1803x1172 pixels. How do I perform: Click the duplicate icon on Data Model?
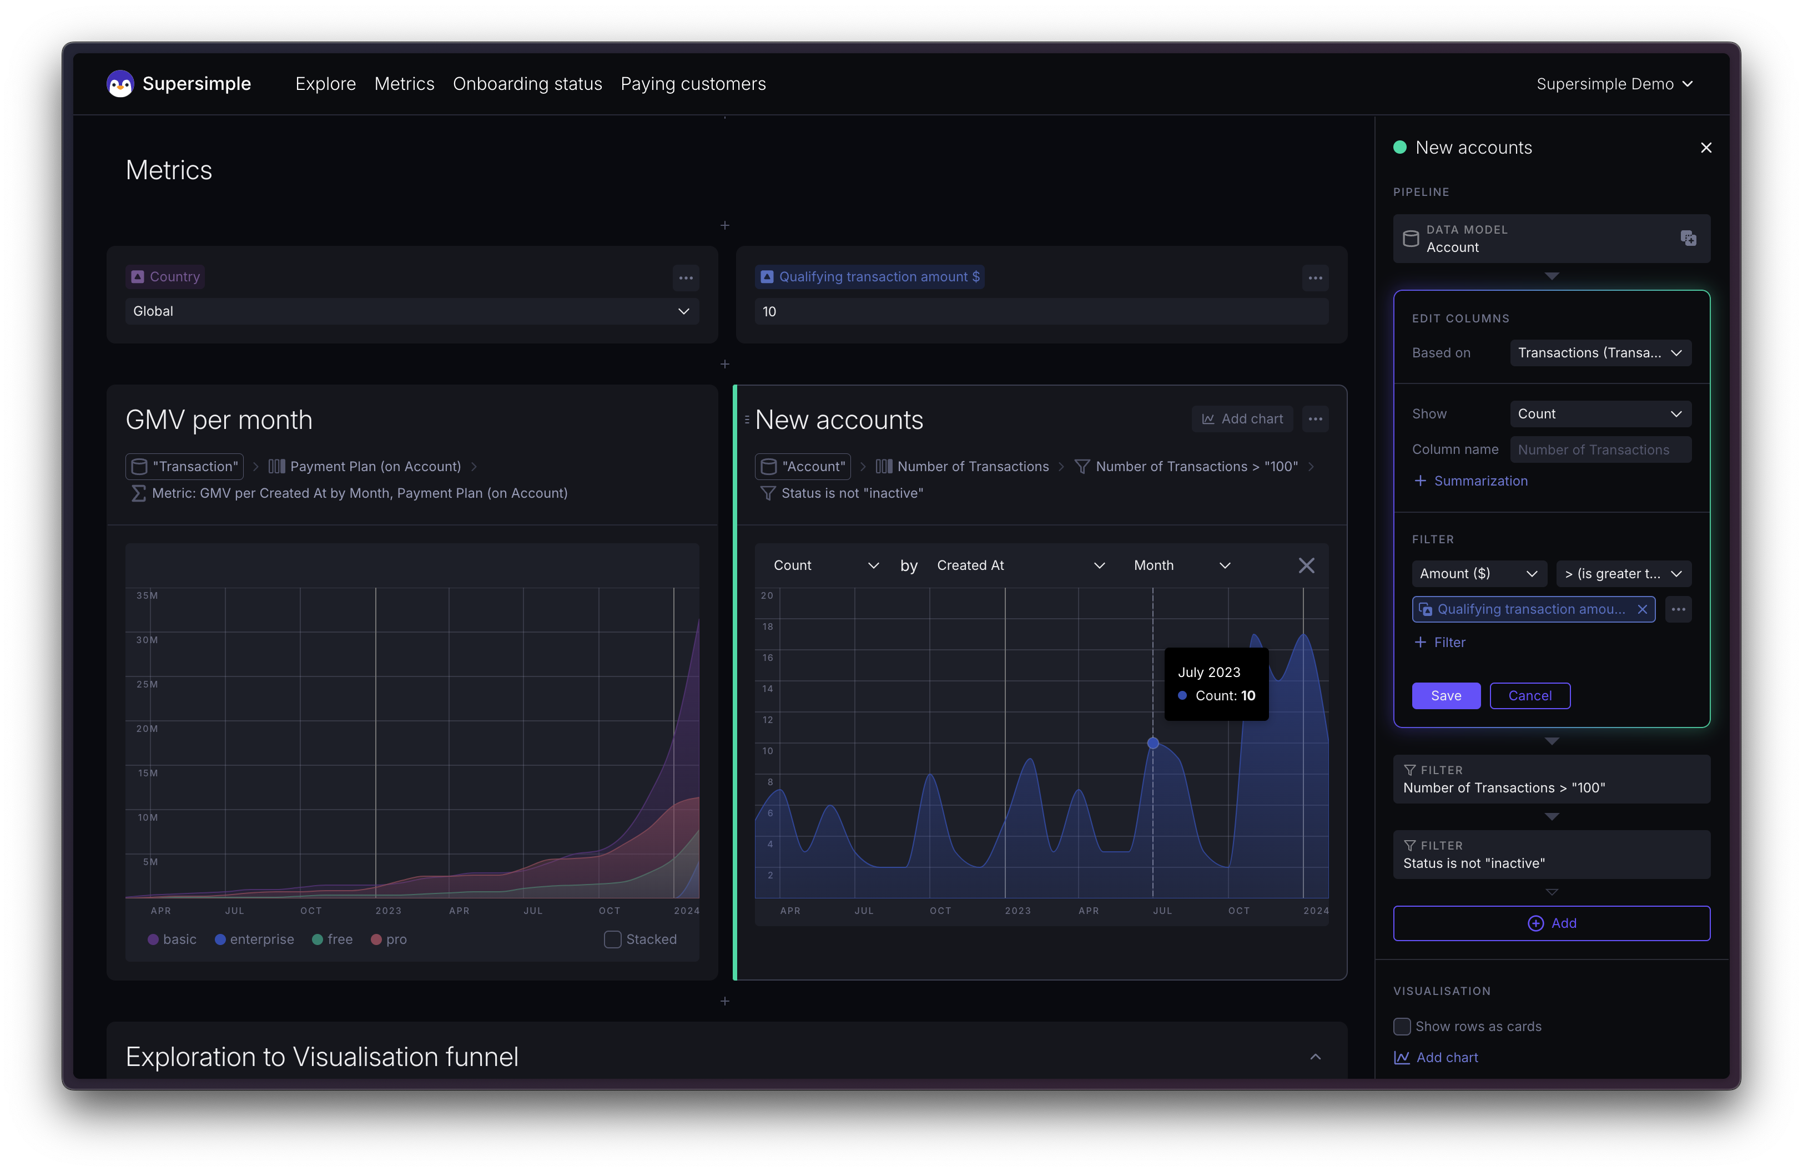[x=1688, y=239]
